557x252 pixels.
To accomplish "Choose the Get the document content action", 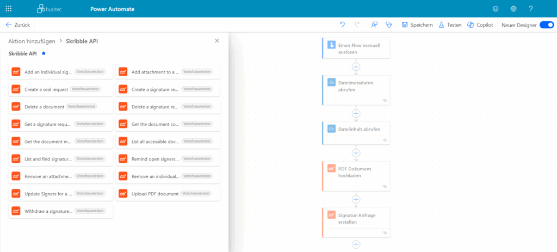I will pyautogui.click(x=168, y=124).
